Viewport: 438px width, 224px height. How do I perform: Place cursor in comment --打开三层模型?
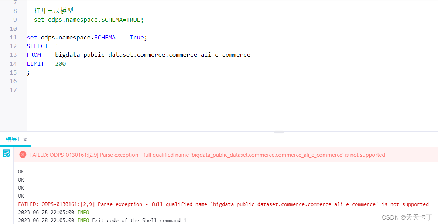(50, 11)
